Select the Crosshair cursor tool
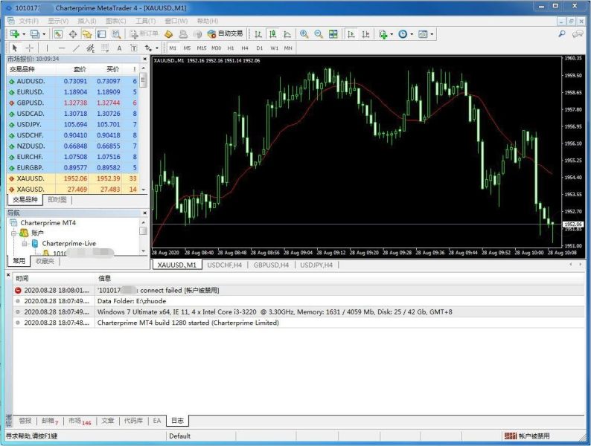Image resolution: width=591 pixels, height=446 pixels. click(x=29, y=48)
